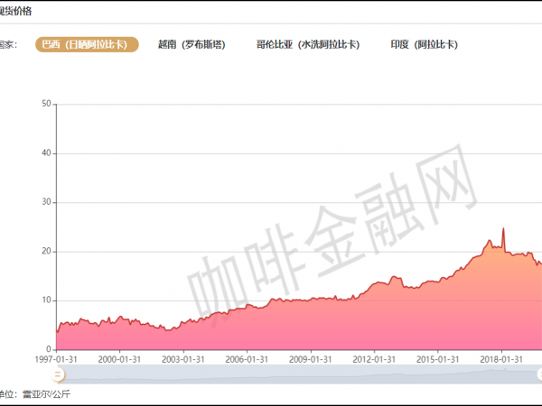The width and height of the screenshot is (542, 406).
Task: Click the 2009-01-31 axis label
Action: 310,359
